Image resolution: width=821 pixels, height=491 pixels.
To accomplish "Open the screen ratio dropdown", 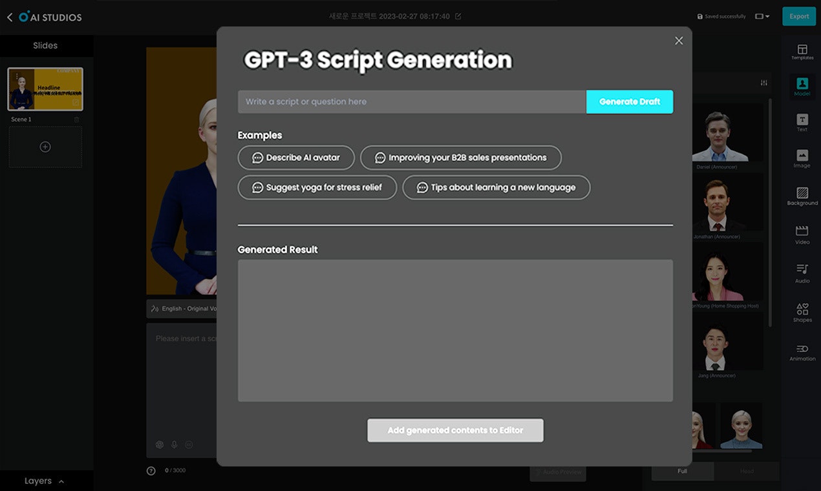I will click(x=762, y=16).
